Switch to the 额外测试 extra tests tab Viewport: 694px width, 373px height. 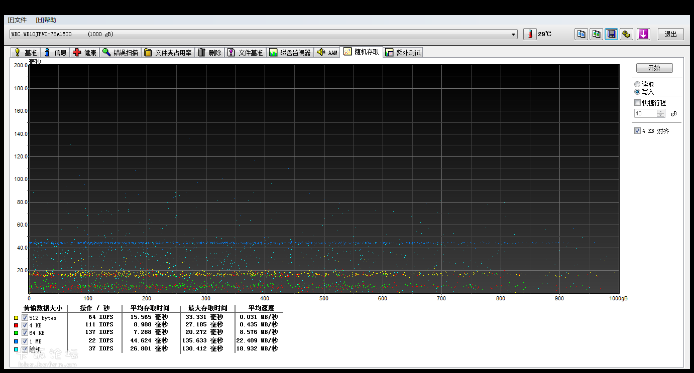coord(403,52)
